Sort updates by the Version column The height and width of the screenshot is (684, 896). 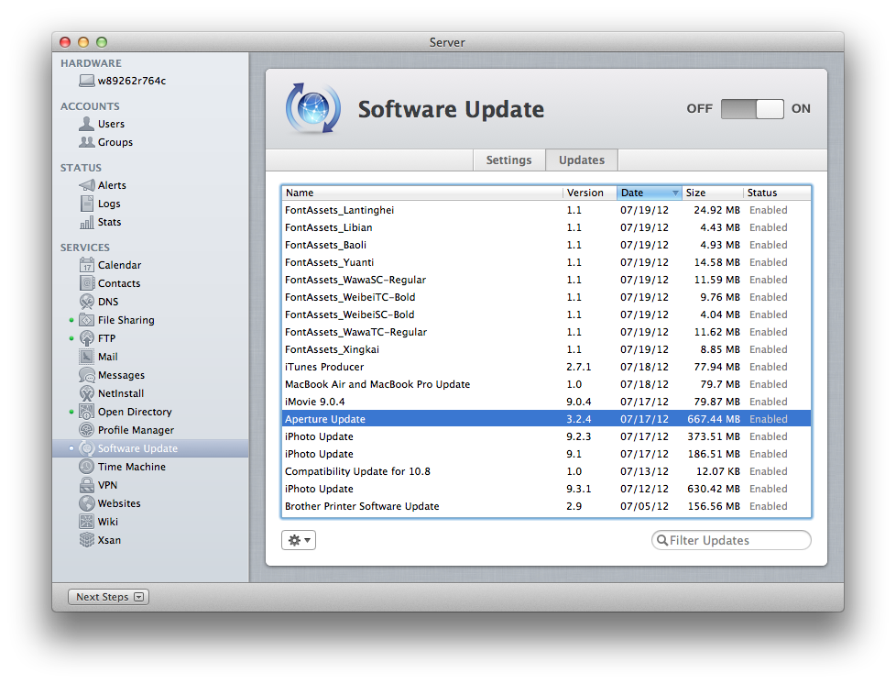(590, 193)
